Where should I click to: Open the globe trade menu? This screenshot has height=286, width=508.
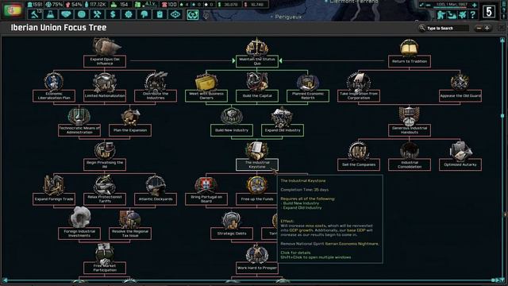pos(82,14)
